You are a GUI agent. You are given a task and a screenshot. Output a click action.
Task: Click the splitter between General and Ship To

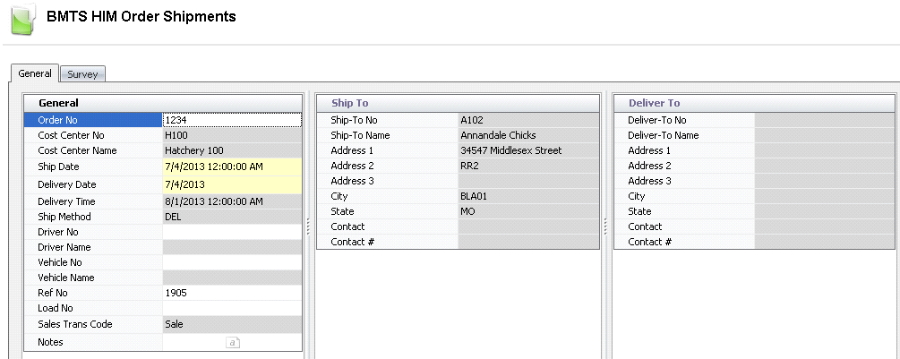[309, 227]
